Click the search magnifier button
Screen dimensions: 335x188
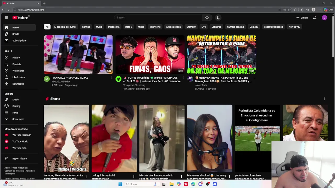pyautogui.click(x=207, y=17)
